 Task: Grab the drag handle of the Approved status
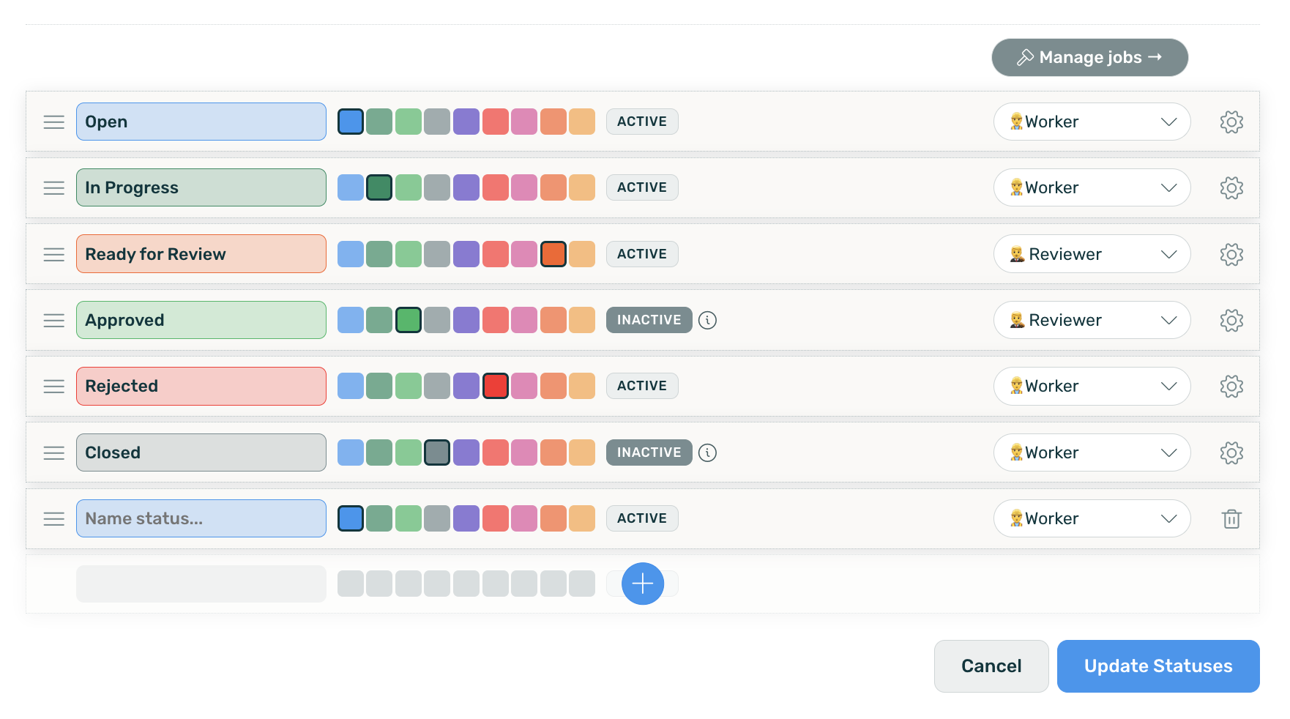(54, 320)
